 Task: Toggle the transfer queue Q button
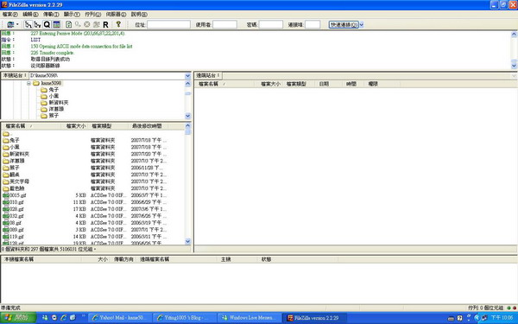(x=47, y=24)
